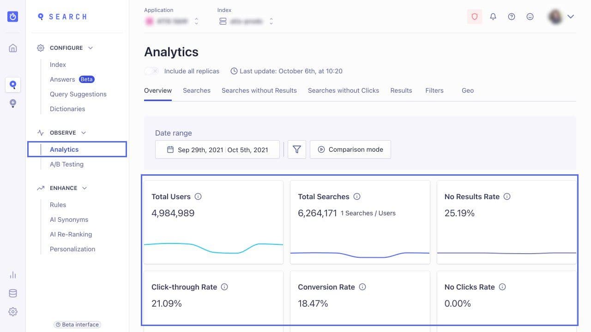Click the No Results Rate trend chart

(507, 253)
